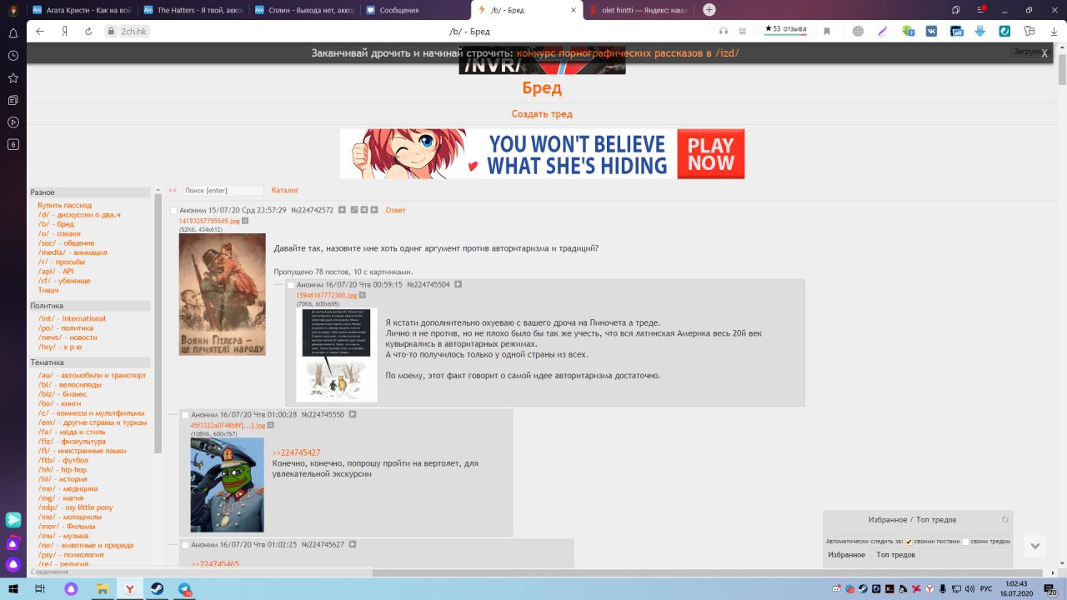Click the arrow icon on post №224745504
Viewport: 1067px width, 600px height.
pos(458,284)
